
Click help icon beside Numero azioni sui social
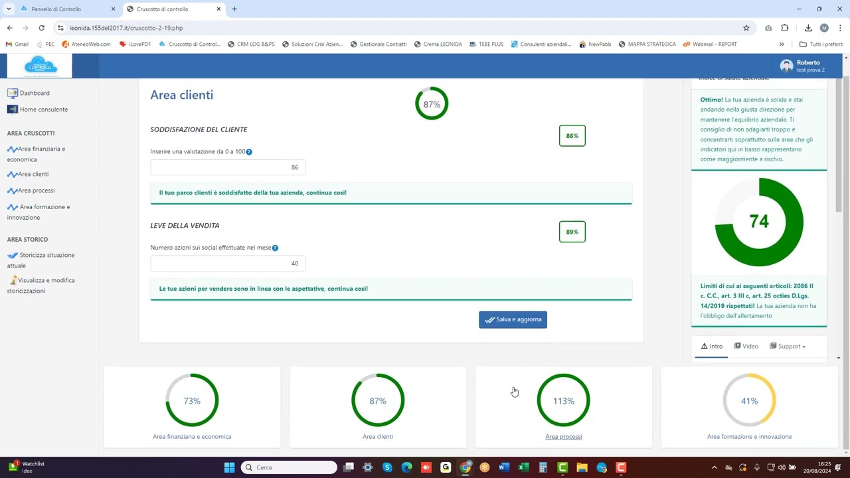(x=275, y=248)
